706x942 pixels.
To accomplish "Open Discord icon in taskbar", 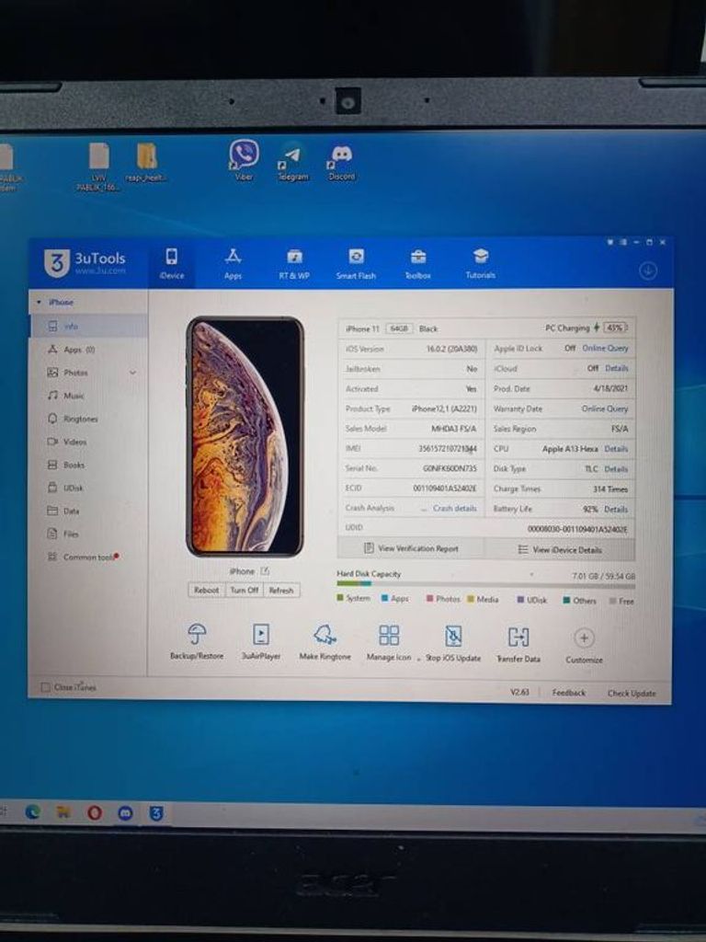I will coord(125,813).
